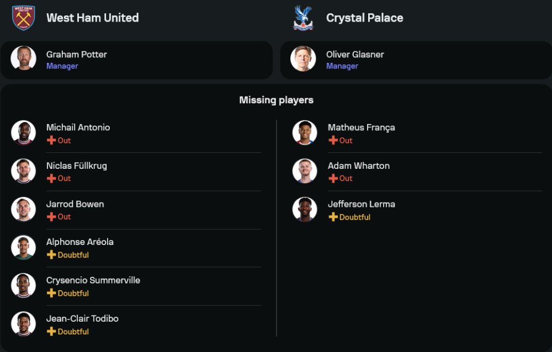Open Jarrod Bowen's player name
This screenshot has height=352, width=552.
[x=75, y=204]
